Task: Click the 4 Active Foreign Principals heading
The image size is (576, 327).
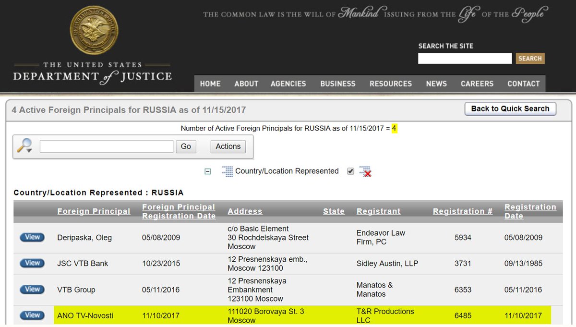Action: click(x=129, y=109)
